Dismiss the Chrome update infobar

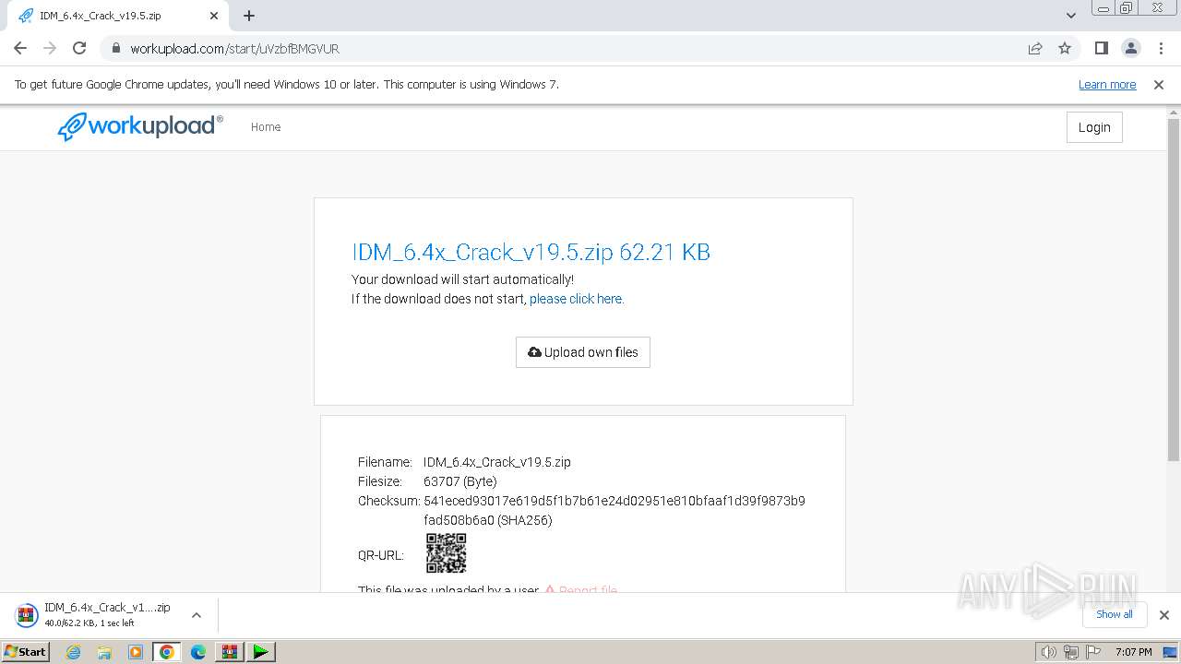[x=1159, y=84]
